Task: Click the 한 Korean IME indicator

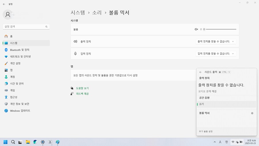Action: pos(226,142)
